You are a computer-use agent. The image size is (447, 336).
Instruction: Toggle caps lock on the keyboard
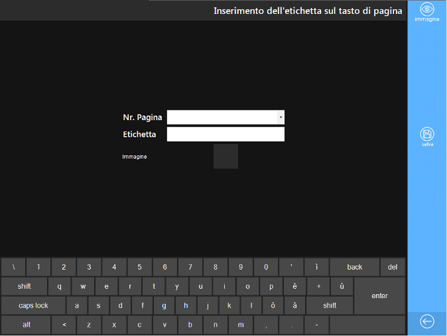[x=33, y=305]
